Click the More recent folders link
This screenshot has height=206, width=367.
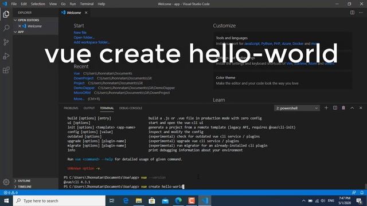point(79,99)
